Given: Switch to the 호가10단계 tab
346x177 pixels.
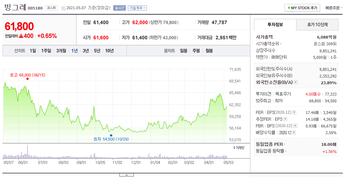Looking at the screenshot, I should (317, 24).
